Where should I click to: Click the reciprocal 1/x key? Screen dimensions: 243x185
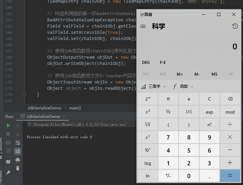click(x=168, y=112)
